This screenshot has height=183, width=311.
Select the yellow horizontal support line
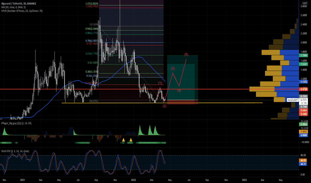tap(162, 103)
